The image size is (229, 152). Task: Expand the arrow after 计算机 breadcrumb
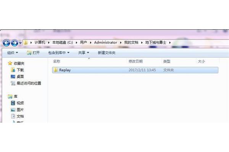point(49,43)
